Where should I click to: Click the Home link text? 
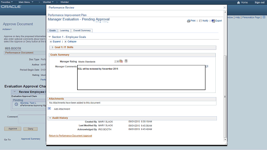pos(244,2)
